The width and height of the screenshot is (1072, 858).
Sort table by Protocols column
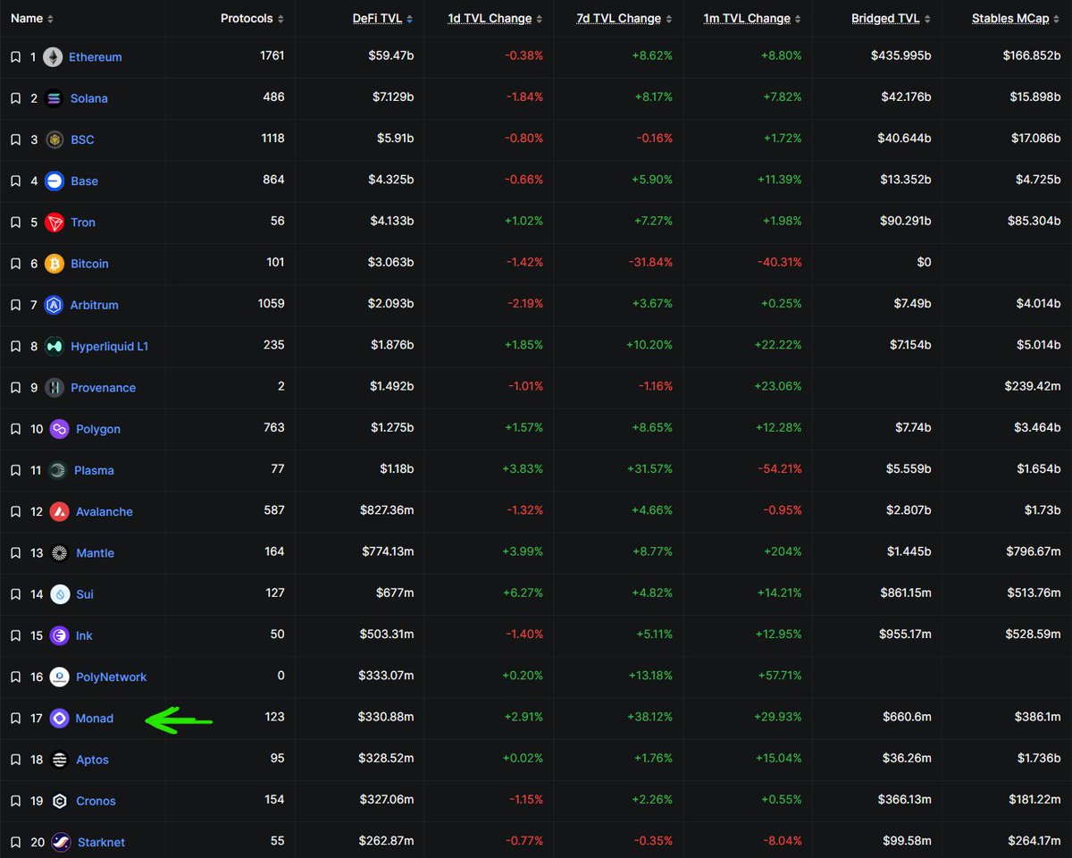point(253,19)
